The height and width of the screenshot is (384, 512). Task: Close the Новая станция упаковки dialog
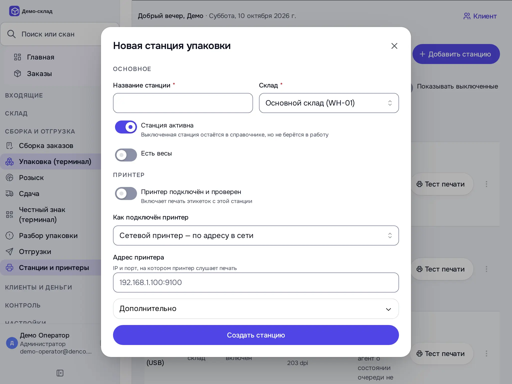tap(394, 46)
